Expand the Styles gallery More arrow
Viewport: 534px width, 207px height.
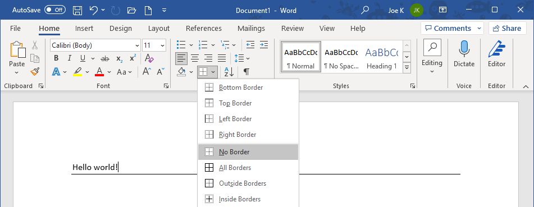(407, 68)
